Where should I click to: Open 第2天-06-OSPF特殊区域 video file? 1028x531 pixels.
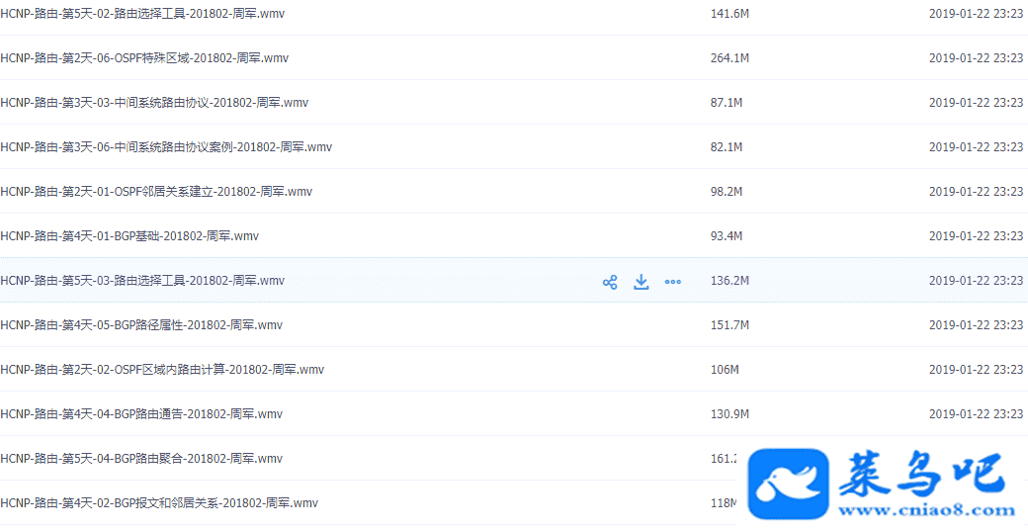click(x=144, y=57)
